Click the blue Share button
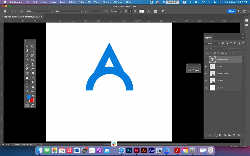The width and height of the screenshot is (250, 156). coord(231,11)
